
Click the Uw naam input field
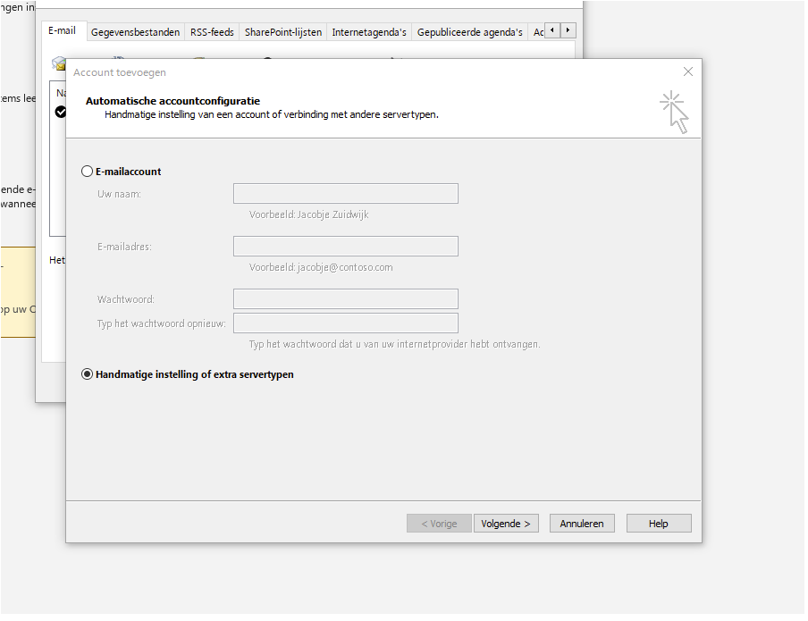point(345,194)
